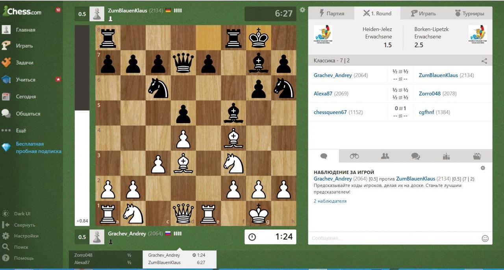
Task: Open ZumBlauenKlaus profile in match list
Action: pyautogui.click(x=438, y=75)
